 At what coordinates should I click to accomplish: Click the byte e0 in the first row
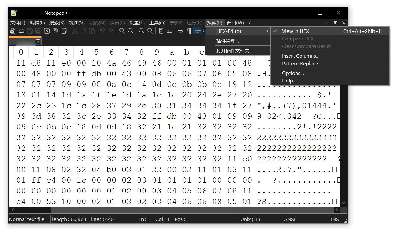click(66, 63)
